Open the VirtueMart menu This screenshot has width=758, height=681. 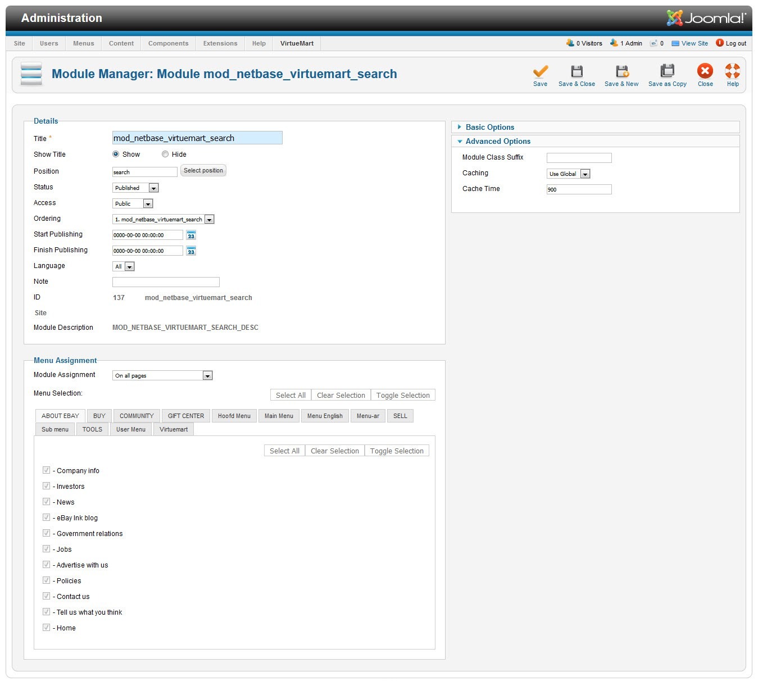(x=297, y=43)
